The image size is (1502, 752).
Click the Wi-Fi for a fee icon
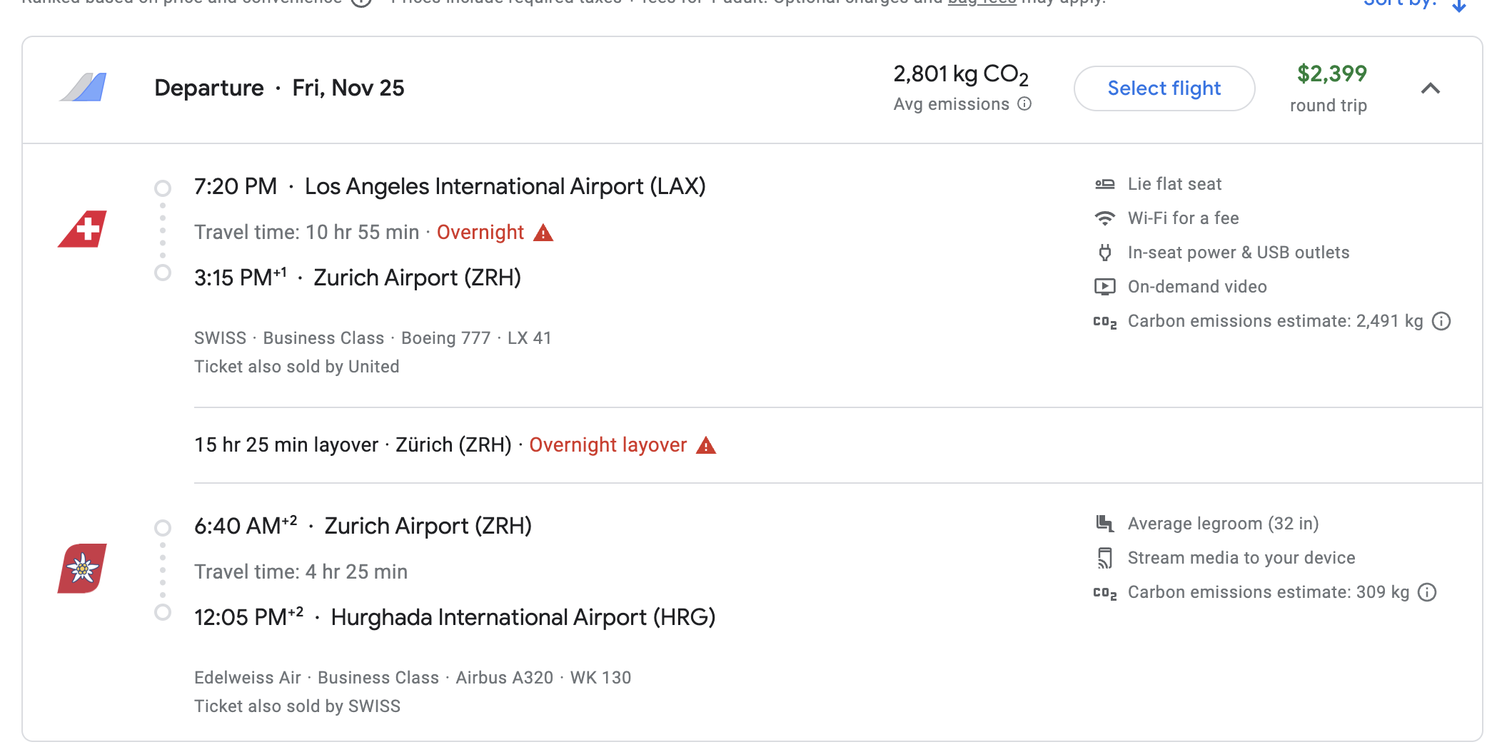pos(1104,218)
